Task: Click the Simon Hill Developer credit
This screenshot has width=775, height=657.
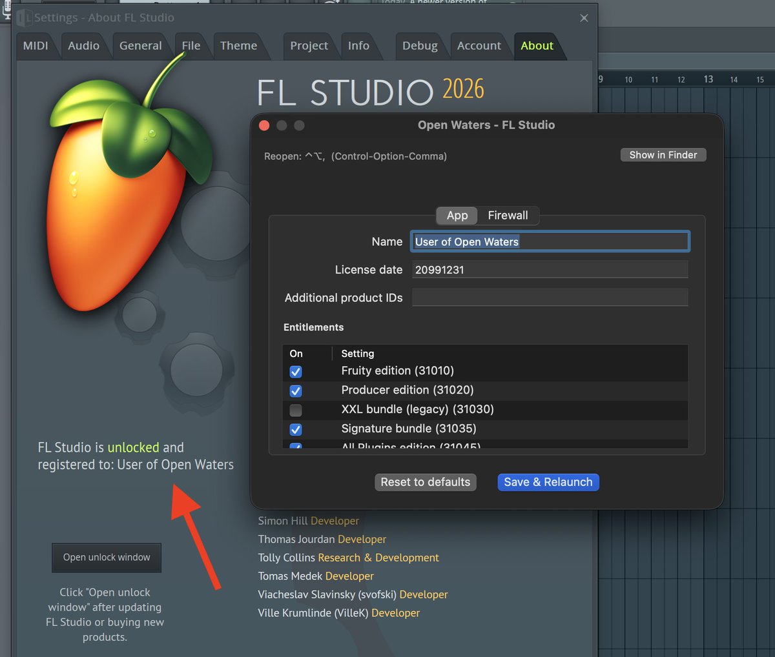Action: 309,521
